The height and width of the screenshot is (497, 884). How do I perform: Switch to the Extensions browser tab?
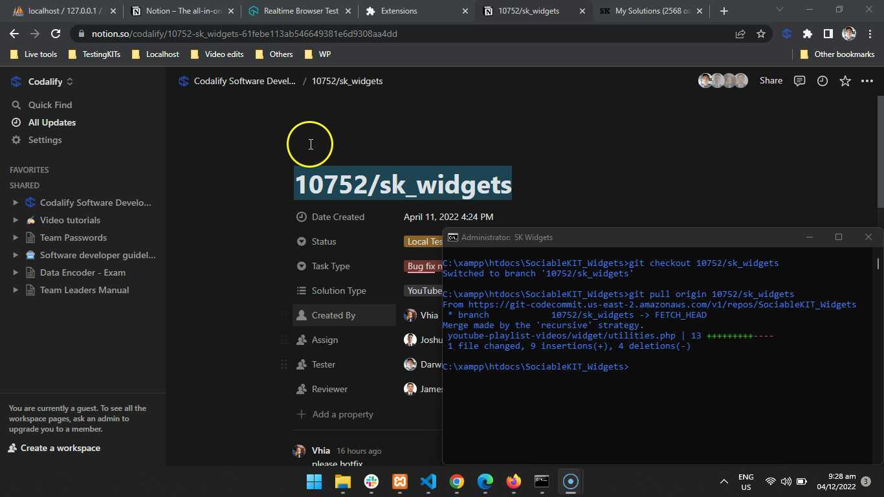tap(399, 11)
